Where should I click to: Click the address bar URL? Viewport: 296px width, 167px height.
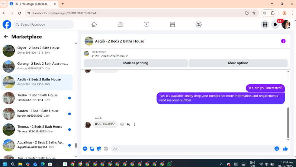[x=65, y=13]
